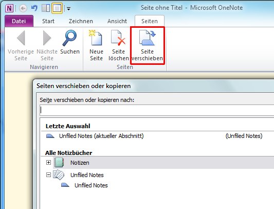This screenshot has width=274, height=209.
Task: Open the Datei file menu
Action: click(19, 21)
